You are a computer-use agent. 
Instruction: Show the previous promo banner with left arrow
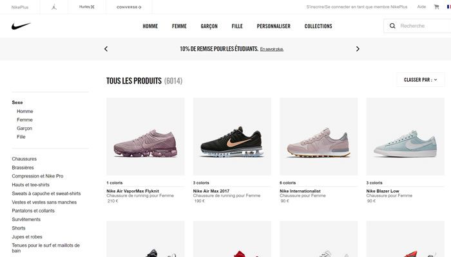click(106, 49)
